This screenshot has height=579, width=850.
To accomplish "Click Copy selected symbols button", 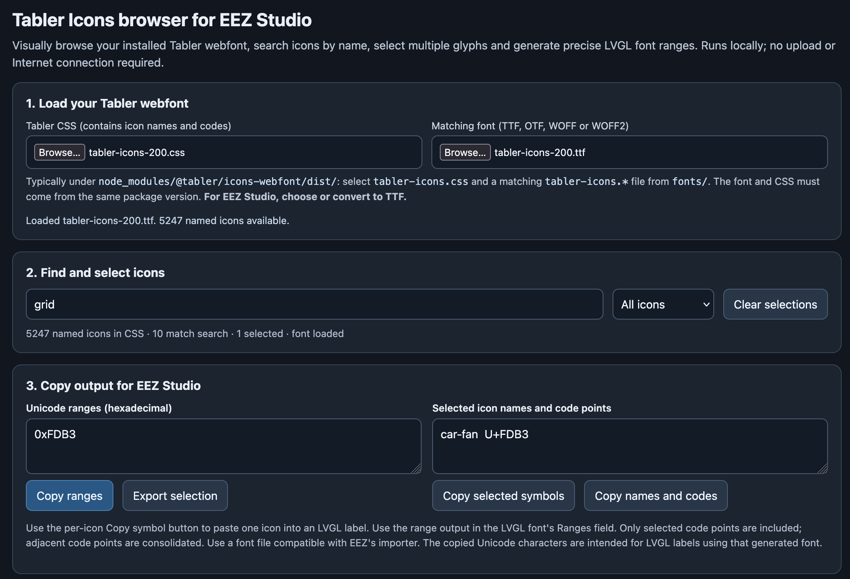I will (x=503, y=496).
